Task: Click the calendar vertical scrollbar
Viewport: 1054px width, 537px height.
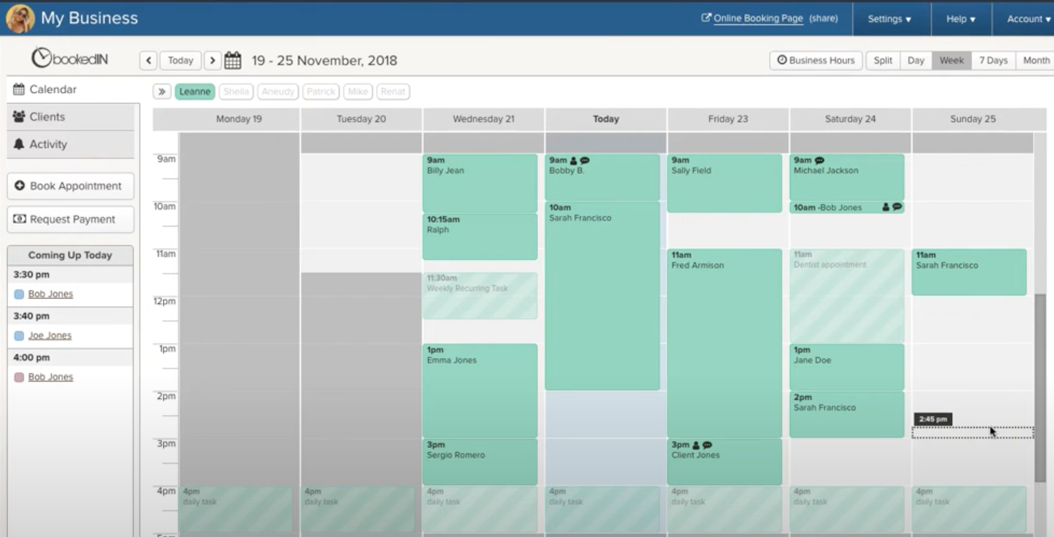Action: [x=1040, y=388]
